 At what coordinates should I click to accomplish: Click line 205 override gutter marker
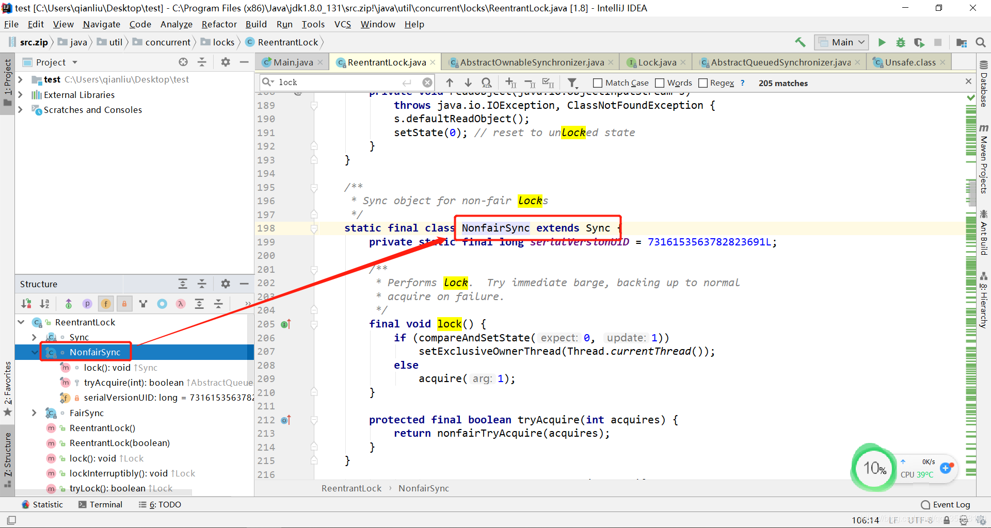point(286,324)
